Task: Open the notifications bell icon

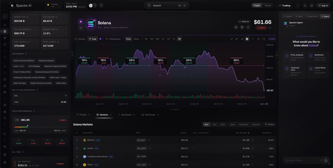Action: click(x=305, y=6)
